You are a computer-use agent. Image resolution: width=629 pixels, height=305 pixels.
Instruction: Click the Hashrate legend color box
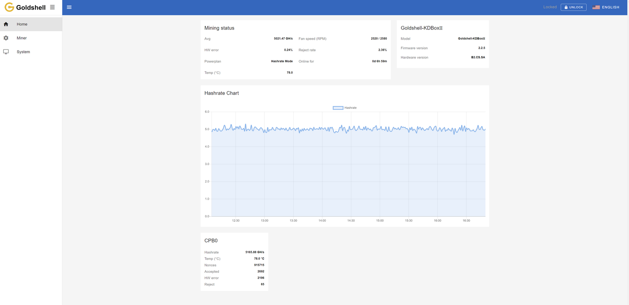[338, 108]
